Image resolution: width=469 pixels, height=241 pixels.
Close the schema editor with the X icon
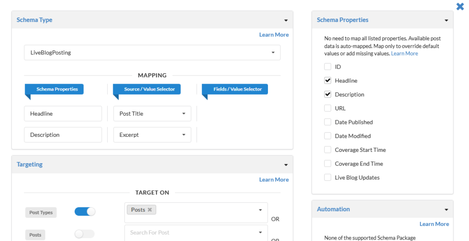pos(460,6)
